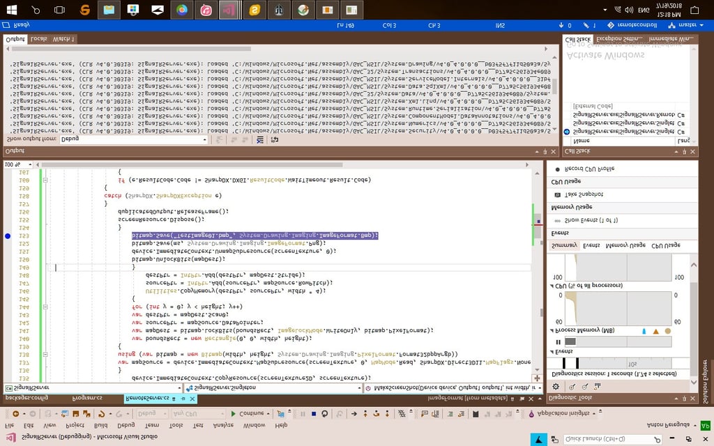Collapse the CPU (% of all processors) graph

[552, 286]
